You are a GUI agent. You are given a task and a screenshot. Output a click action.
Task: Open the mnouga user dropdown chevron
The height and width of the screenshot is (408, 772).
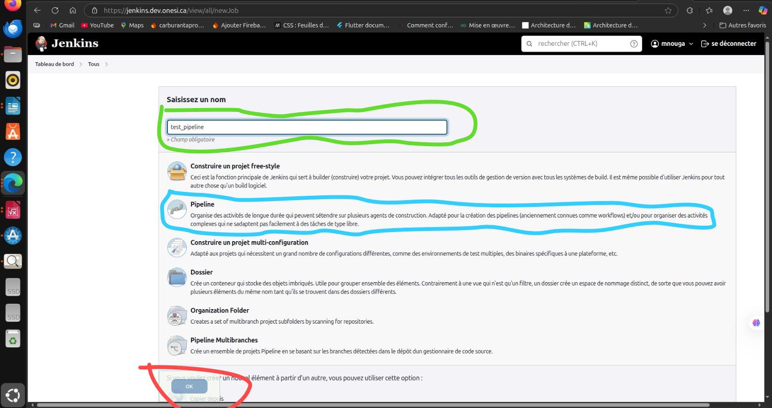coord(691,43)
